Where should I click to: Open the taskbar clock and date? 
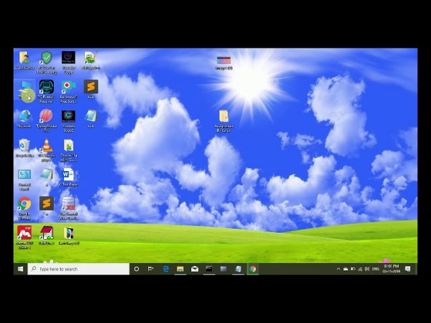[391, 269]
